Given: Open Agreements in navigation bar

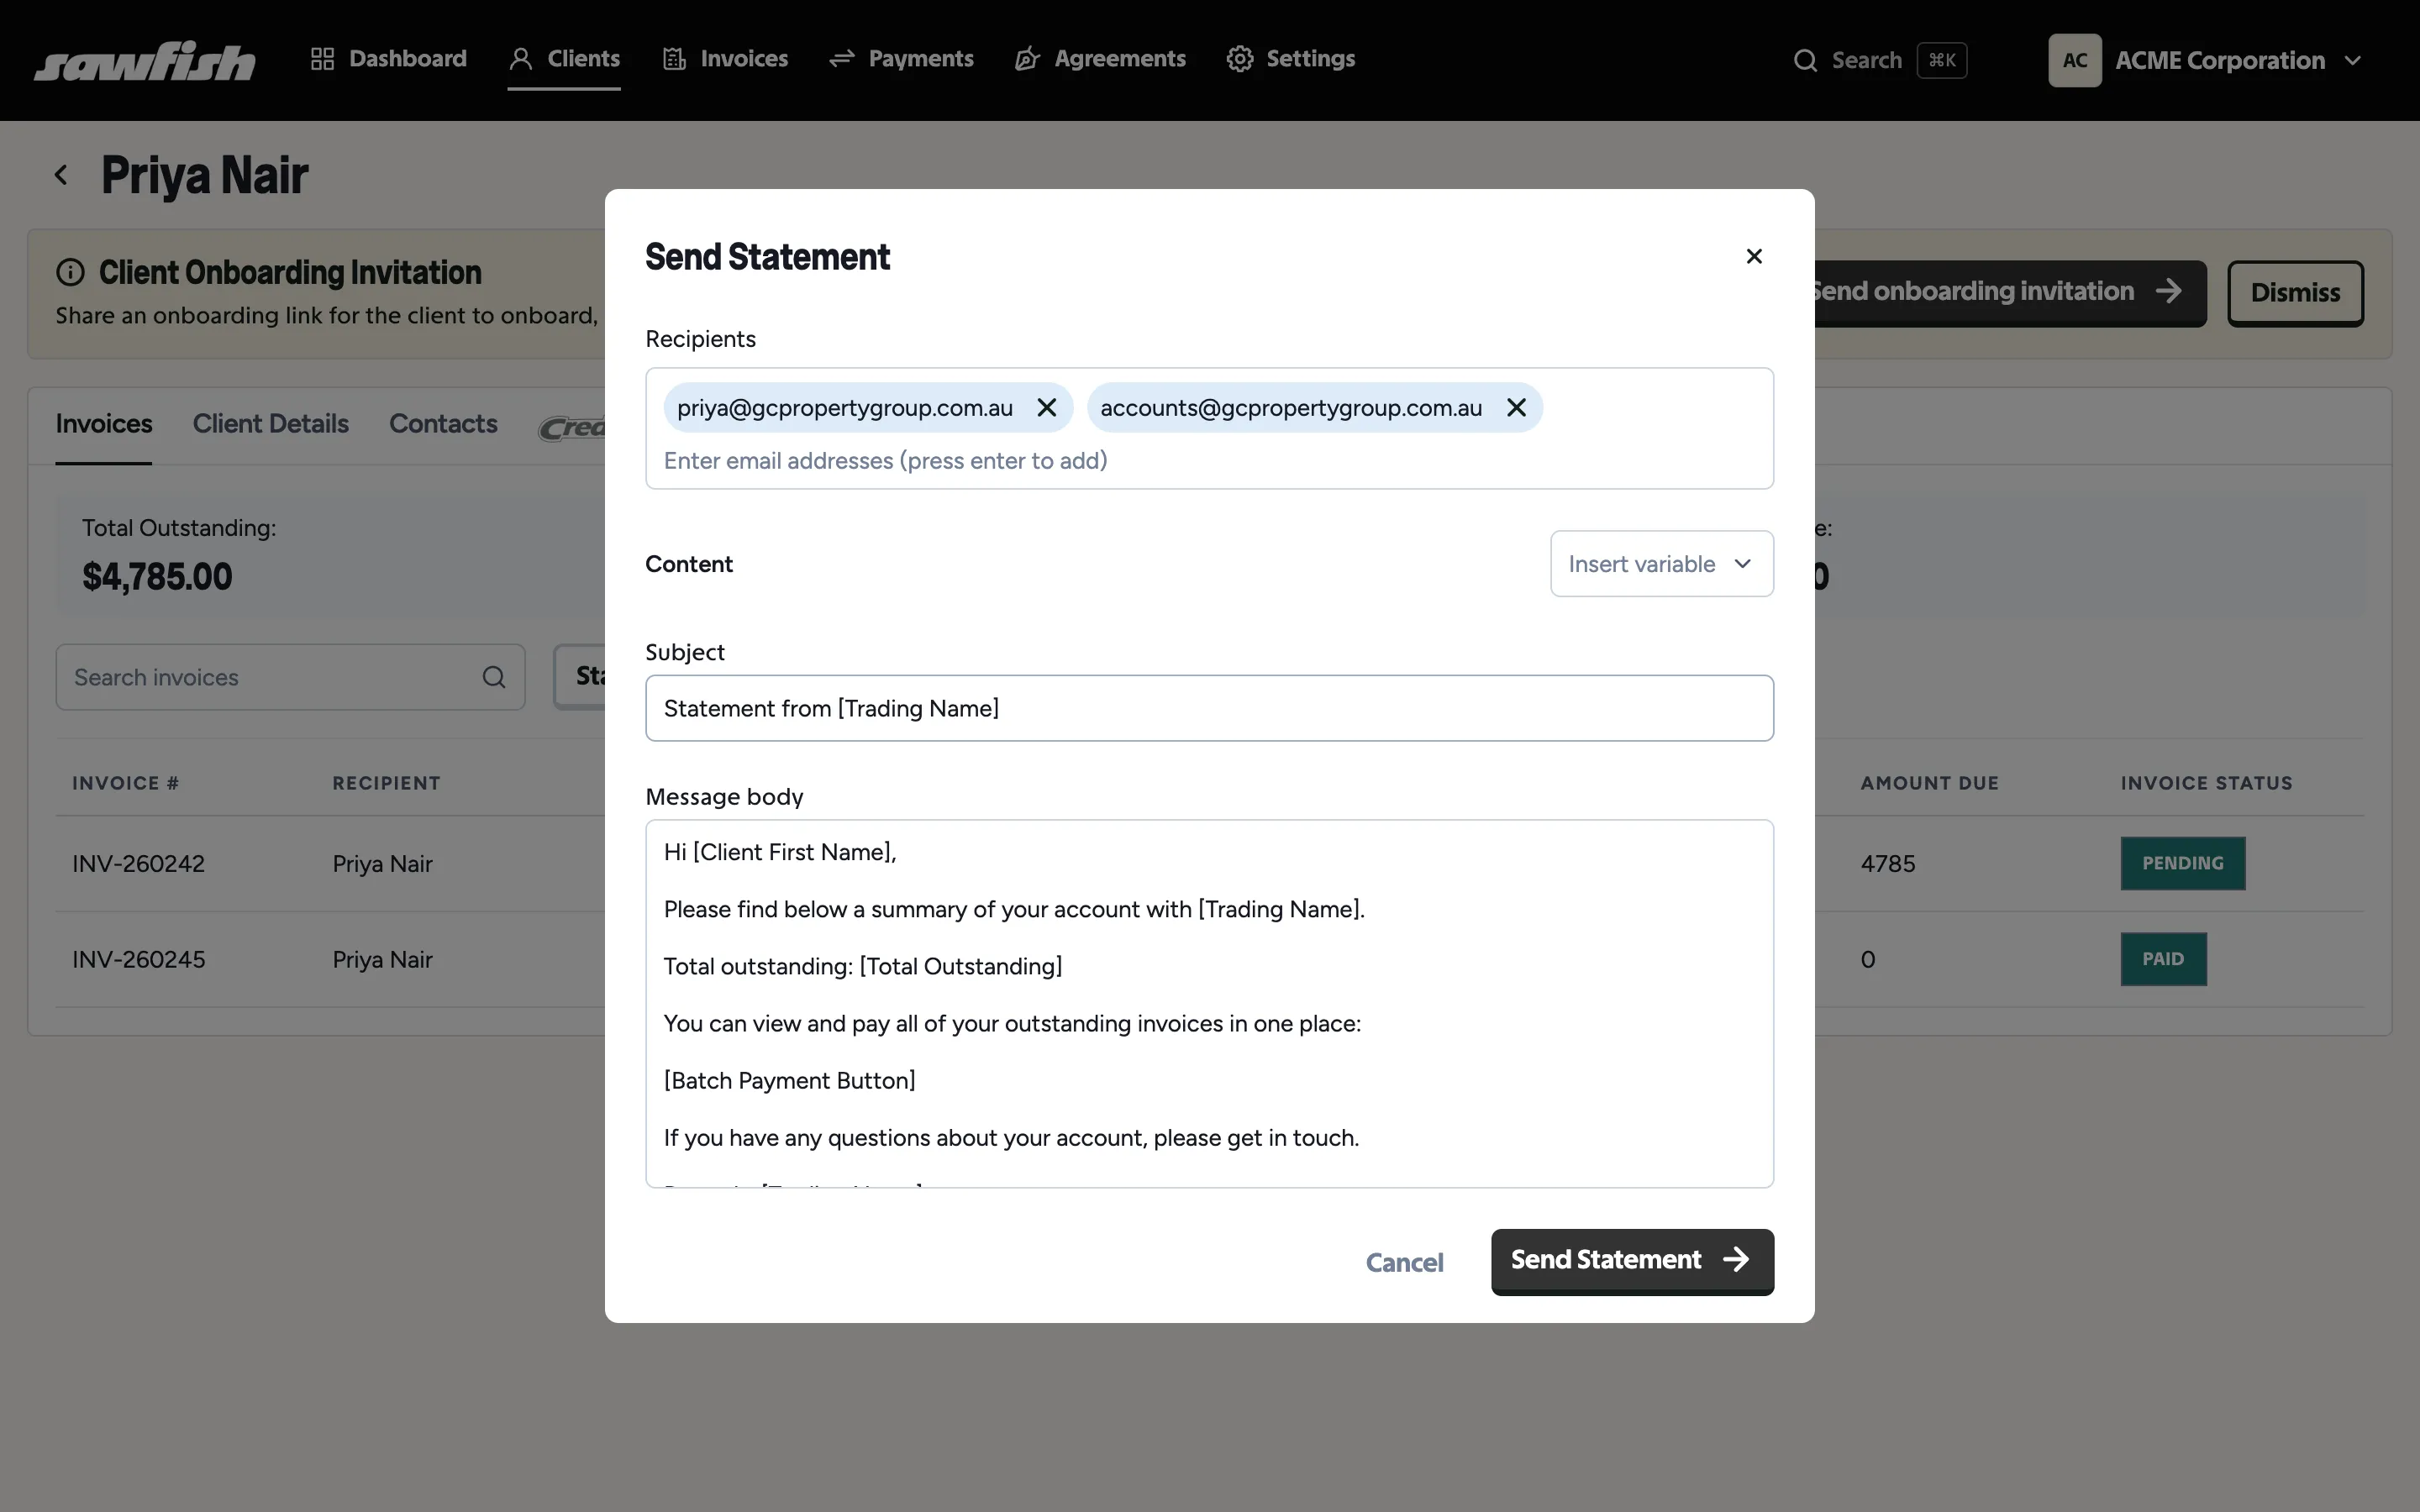Looking at the screenshot, I should coord(1100,59).
